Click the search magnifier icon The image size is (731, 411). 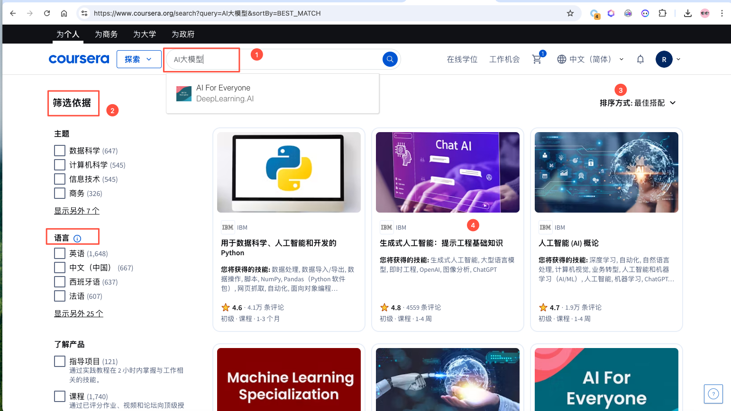click(389, 59)
